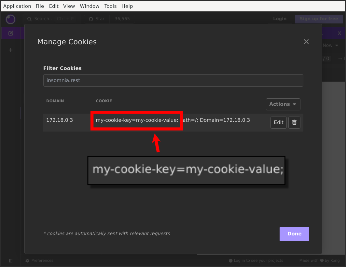The image size is (346, 267).
Task: Open the Help menu
Action: (127, 6)
